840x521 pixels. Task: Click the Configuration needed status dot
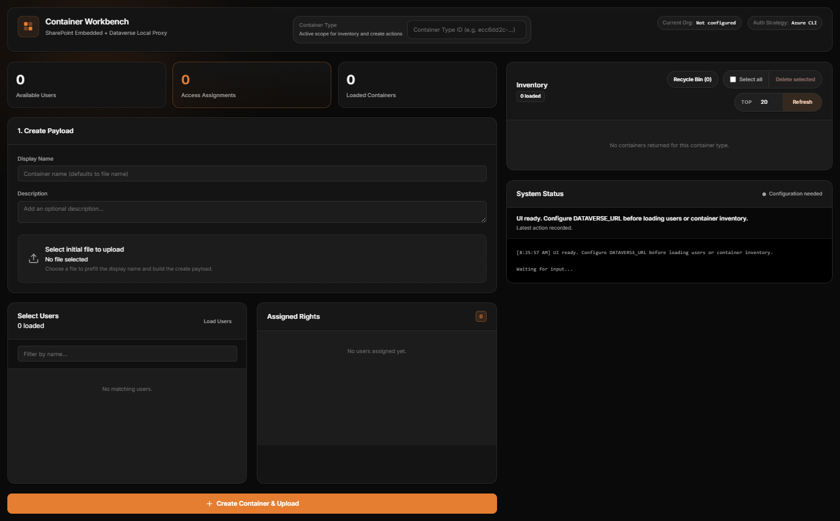764,194
